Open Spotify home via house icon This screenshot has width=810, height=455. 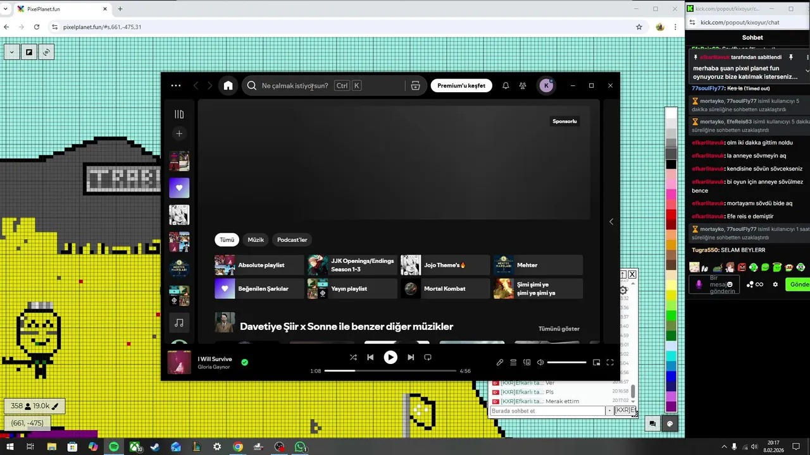[x=228, y=86]
